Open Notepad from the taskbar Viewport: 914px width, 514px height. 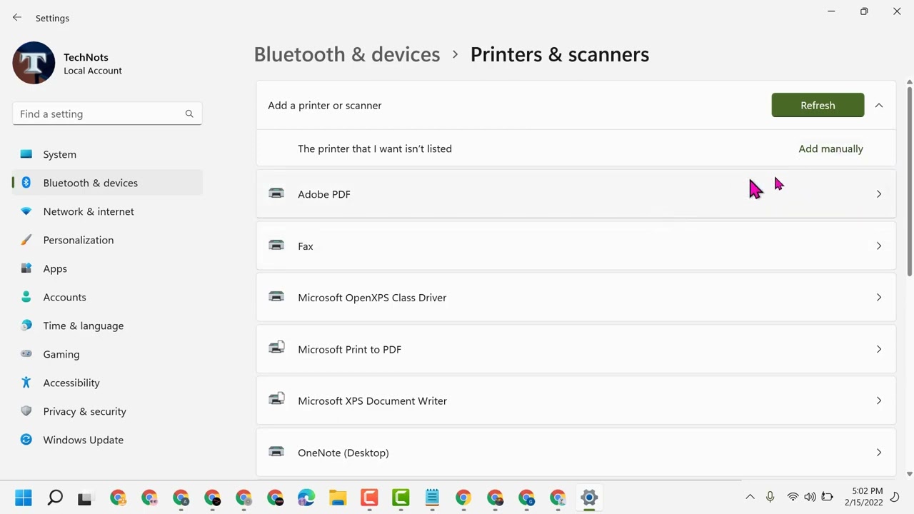pyautogui.click(x=432, y=498)
